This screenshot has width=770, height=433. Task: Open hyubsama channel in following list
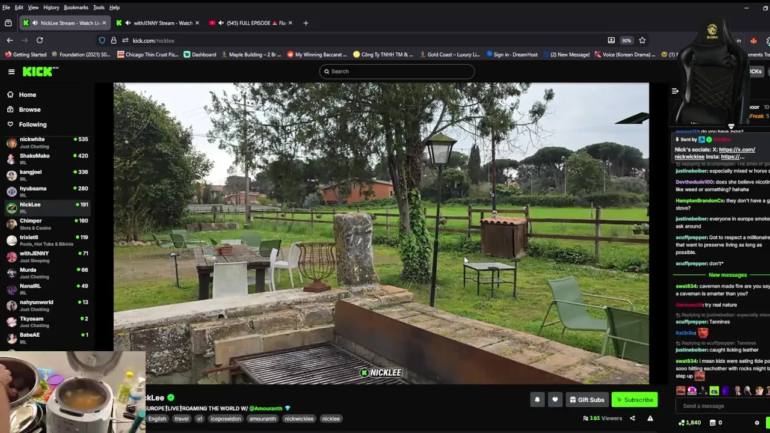pos(47,191)
